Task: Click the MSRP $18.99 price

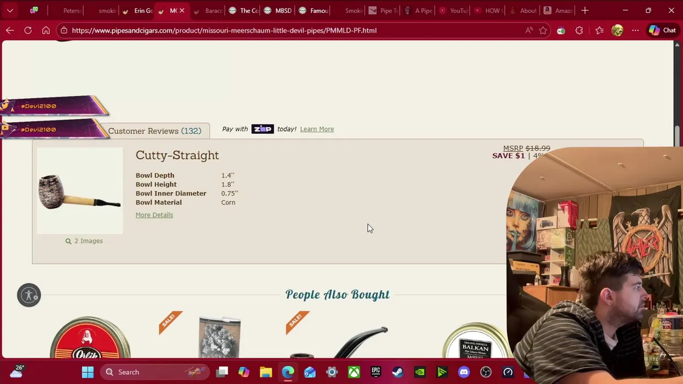Action: click(x=527, y=148)
